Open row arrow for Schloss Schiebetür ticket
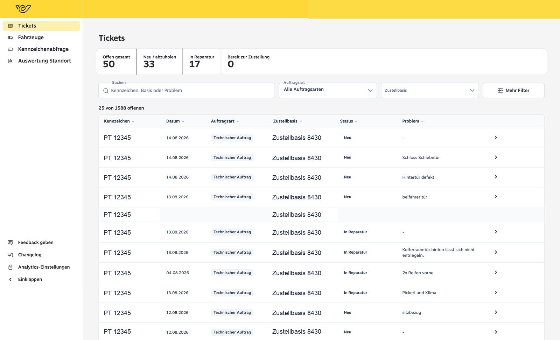 pos(496,157)
